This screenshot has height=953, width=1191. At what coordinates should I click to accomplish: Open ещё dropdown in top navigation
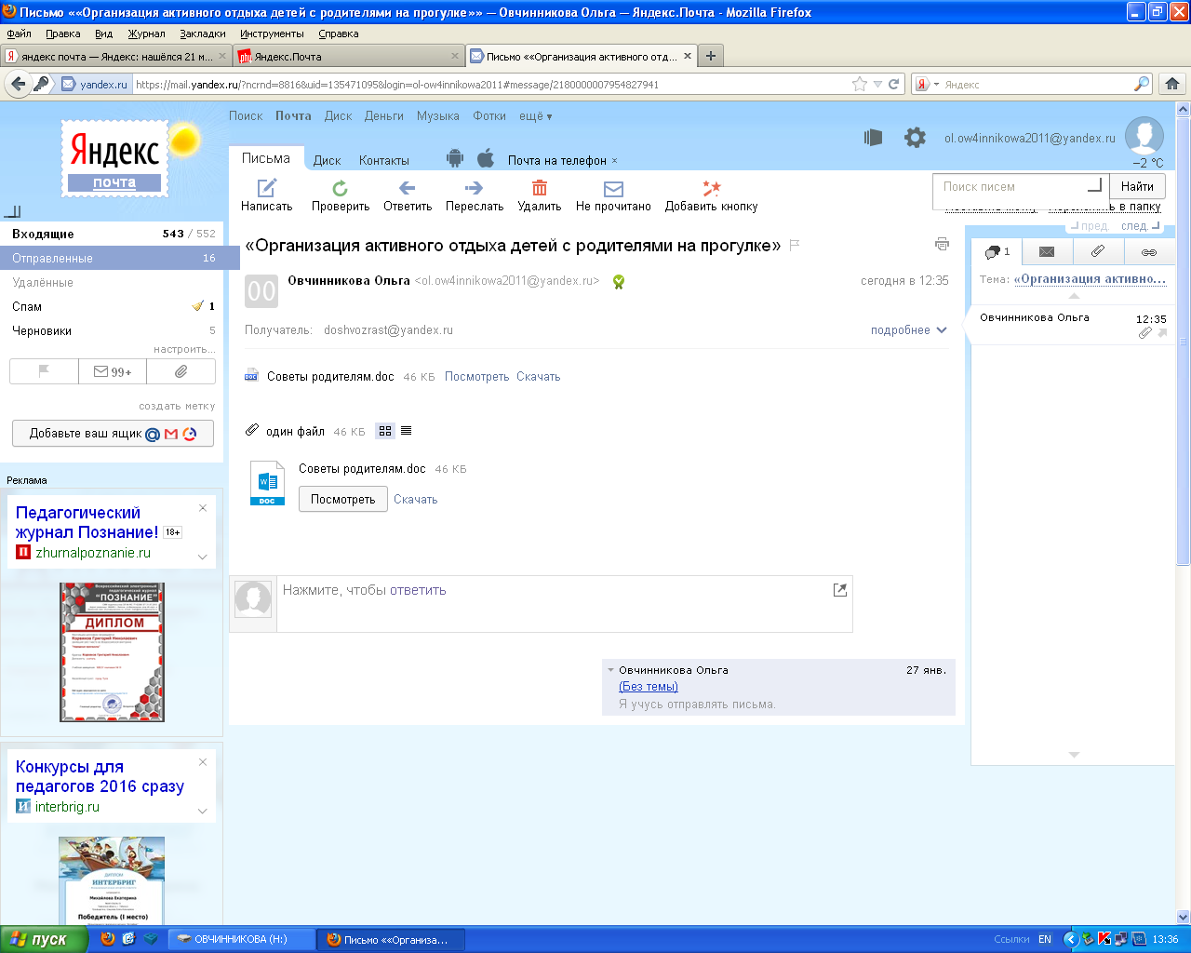coord(536,116)
